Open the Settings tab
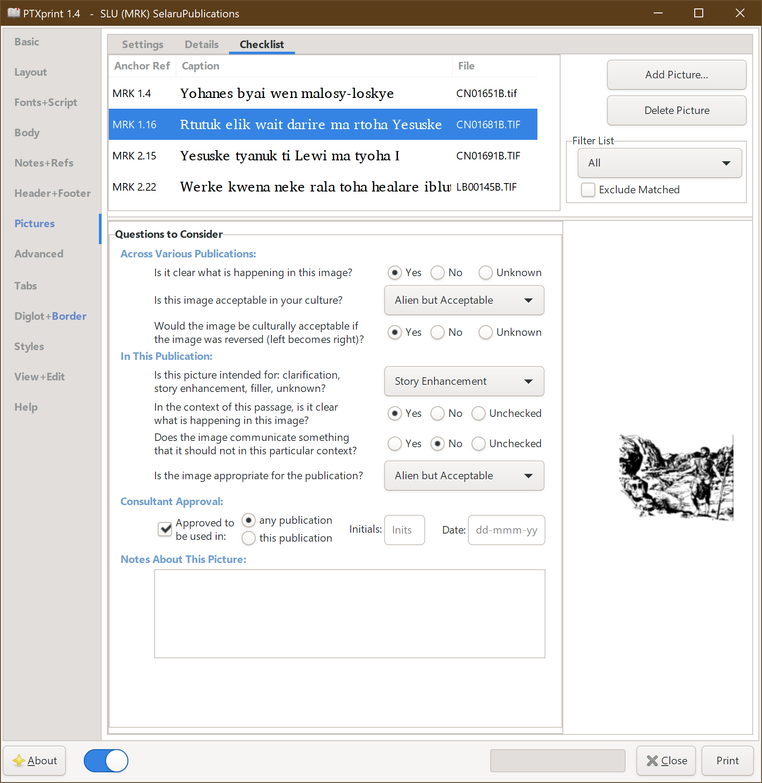 point(143,44)
